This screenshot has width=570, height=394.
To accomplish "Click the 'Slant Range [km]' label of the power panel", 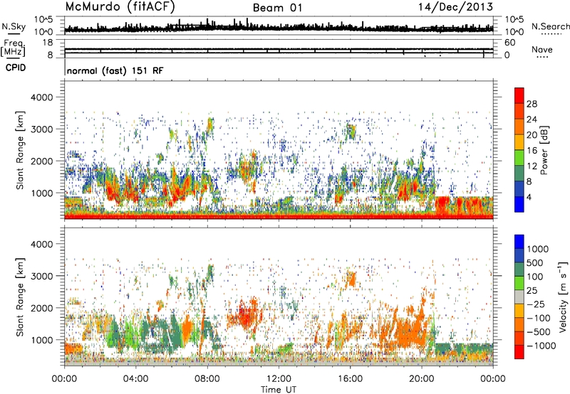I will pyautogui.click(x=20, y=150).
